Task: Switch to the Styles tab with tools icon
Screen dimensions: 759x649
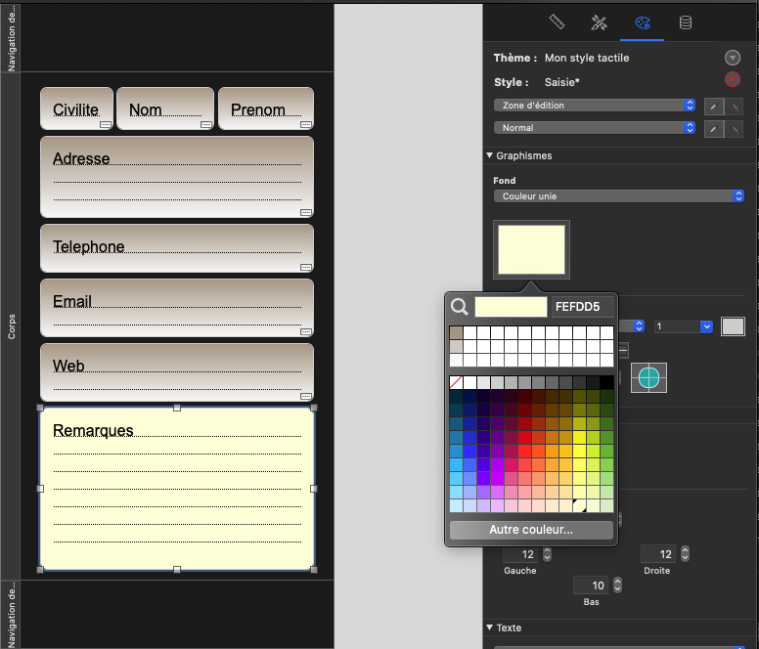Action: [x=600, y=22]
